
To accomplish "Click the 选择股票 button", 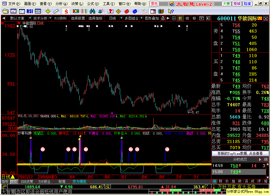I will point(78,18).
